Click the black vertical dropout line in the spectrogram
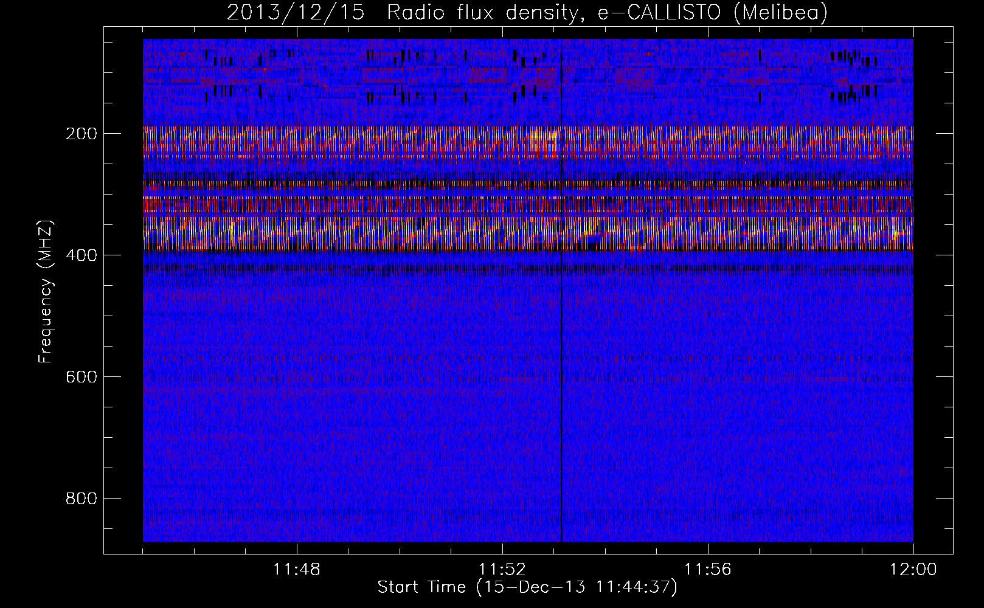Viewport: 984px width, 608px height. (561, 290)
